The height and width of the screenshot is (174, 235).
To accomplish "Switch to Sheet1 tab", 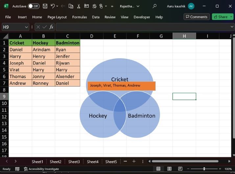I will tap(37, 162).
